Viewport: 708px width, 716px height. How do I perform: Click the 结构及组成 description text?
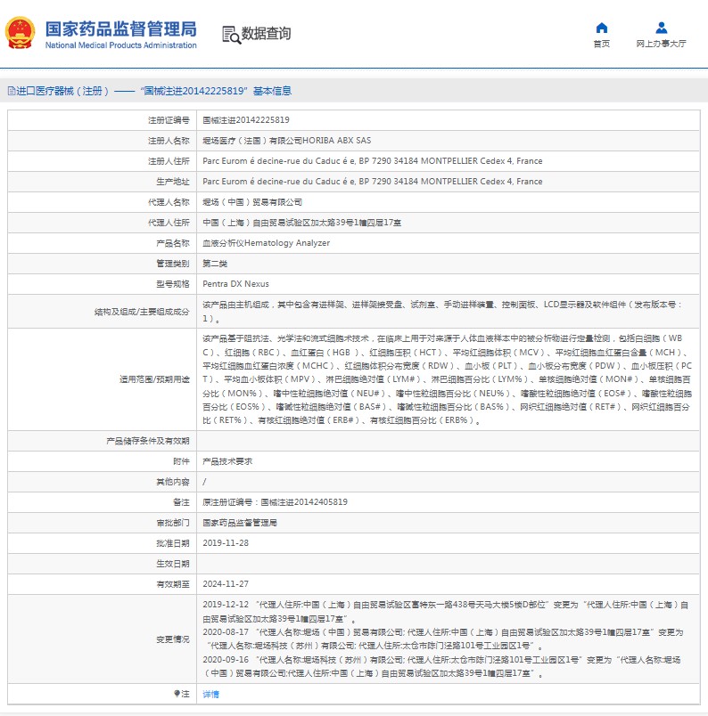pos(443,312)
